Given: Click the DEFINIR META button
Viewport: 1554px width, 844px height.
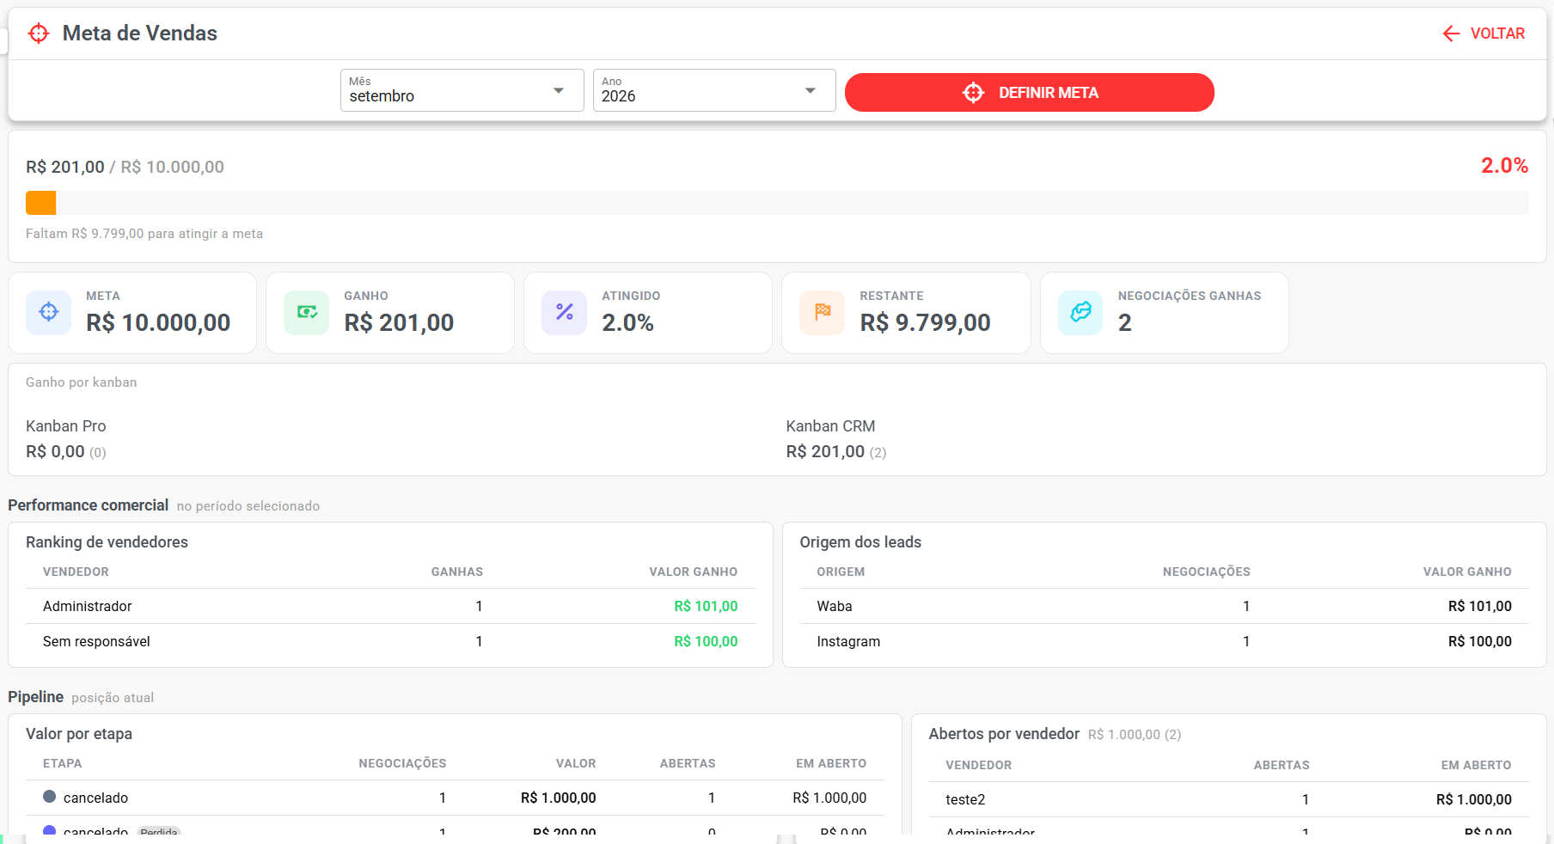Looking at the screenshot, I should (x=1030, y=92).
